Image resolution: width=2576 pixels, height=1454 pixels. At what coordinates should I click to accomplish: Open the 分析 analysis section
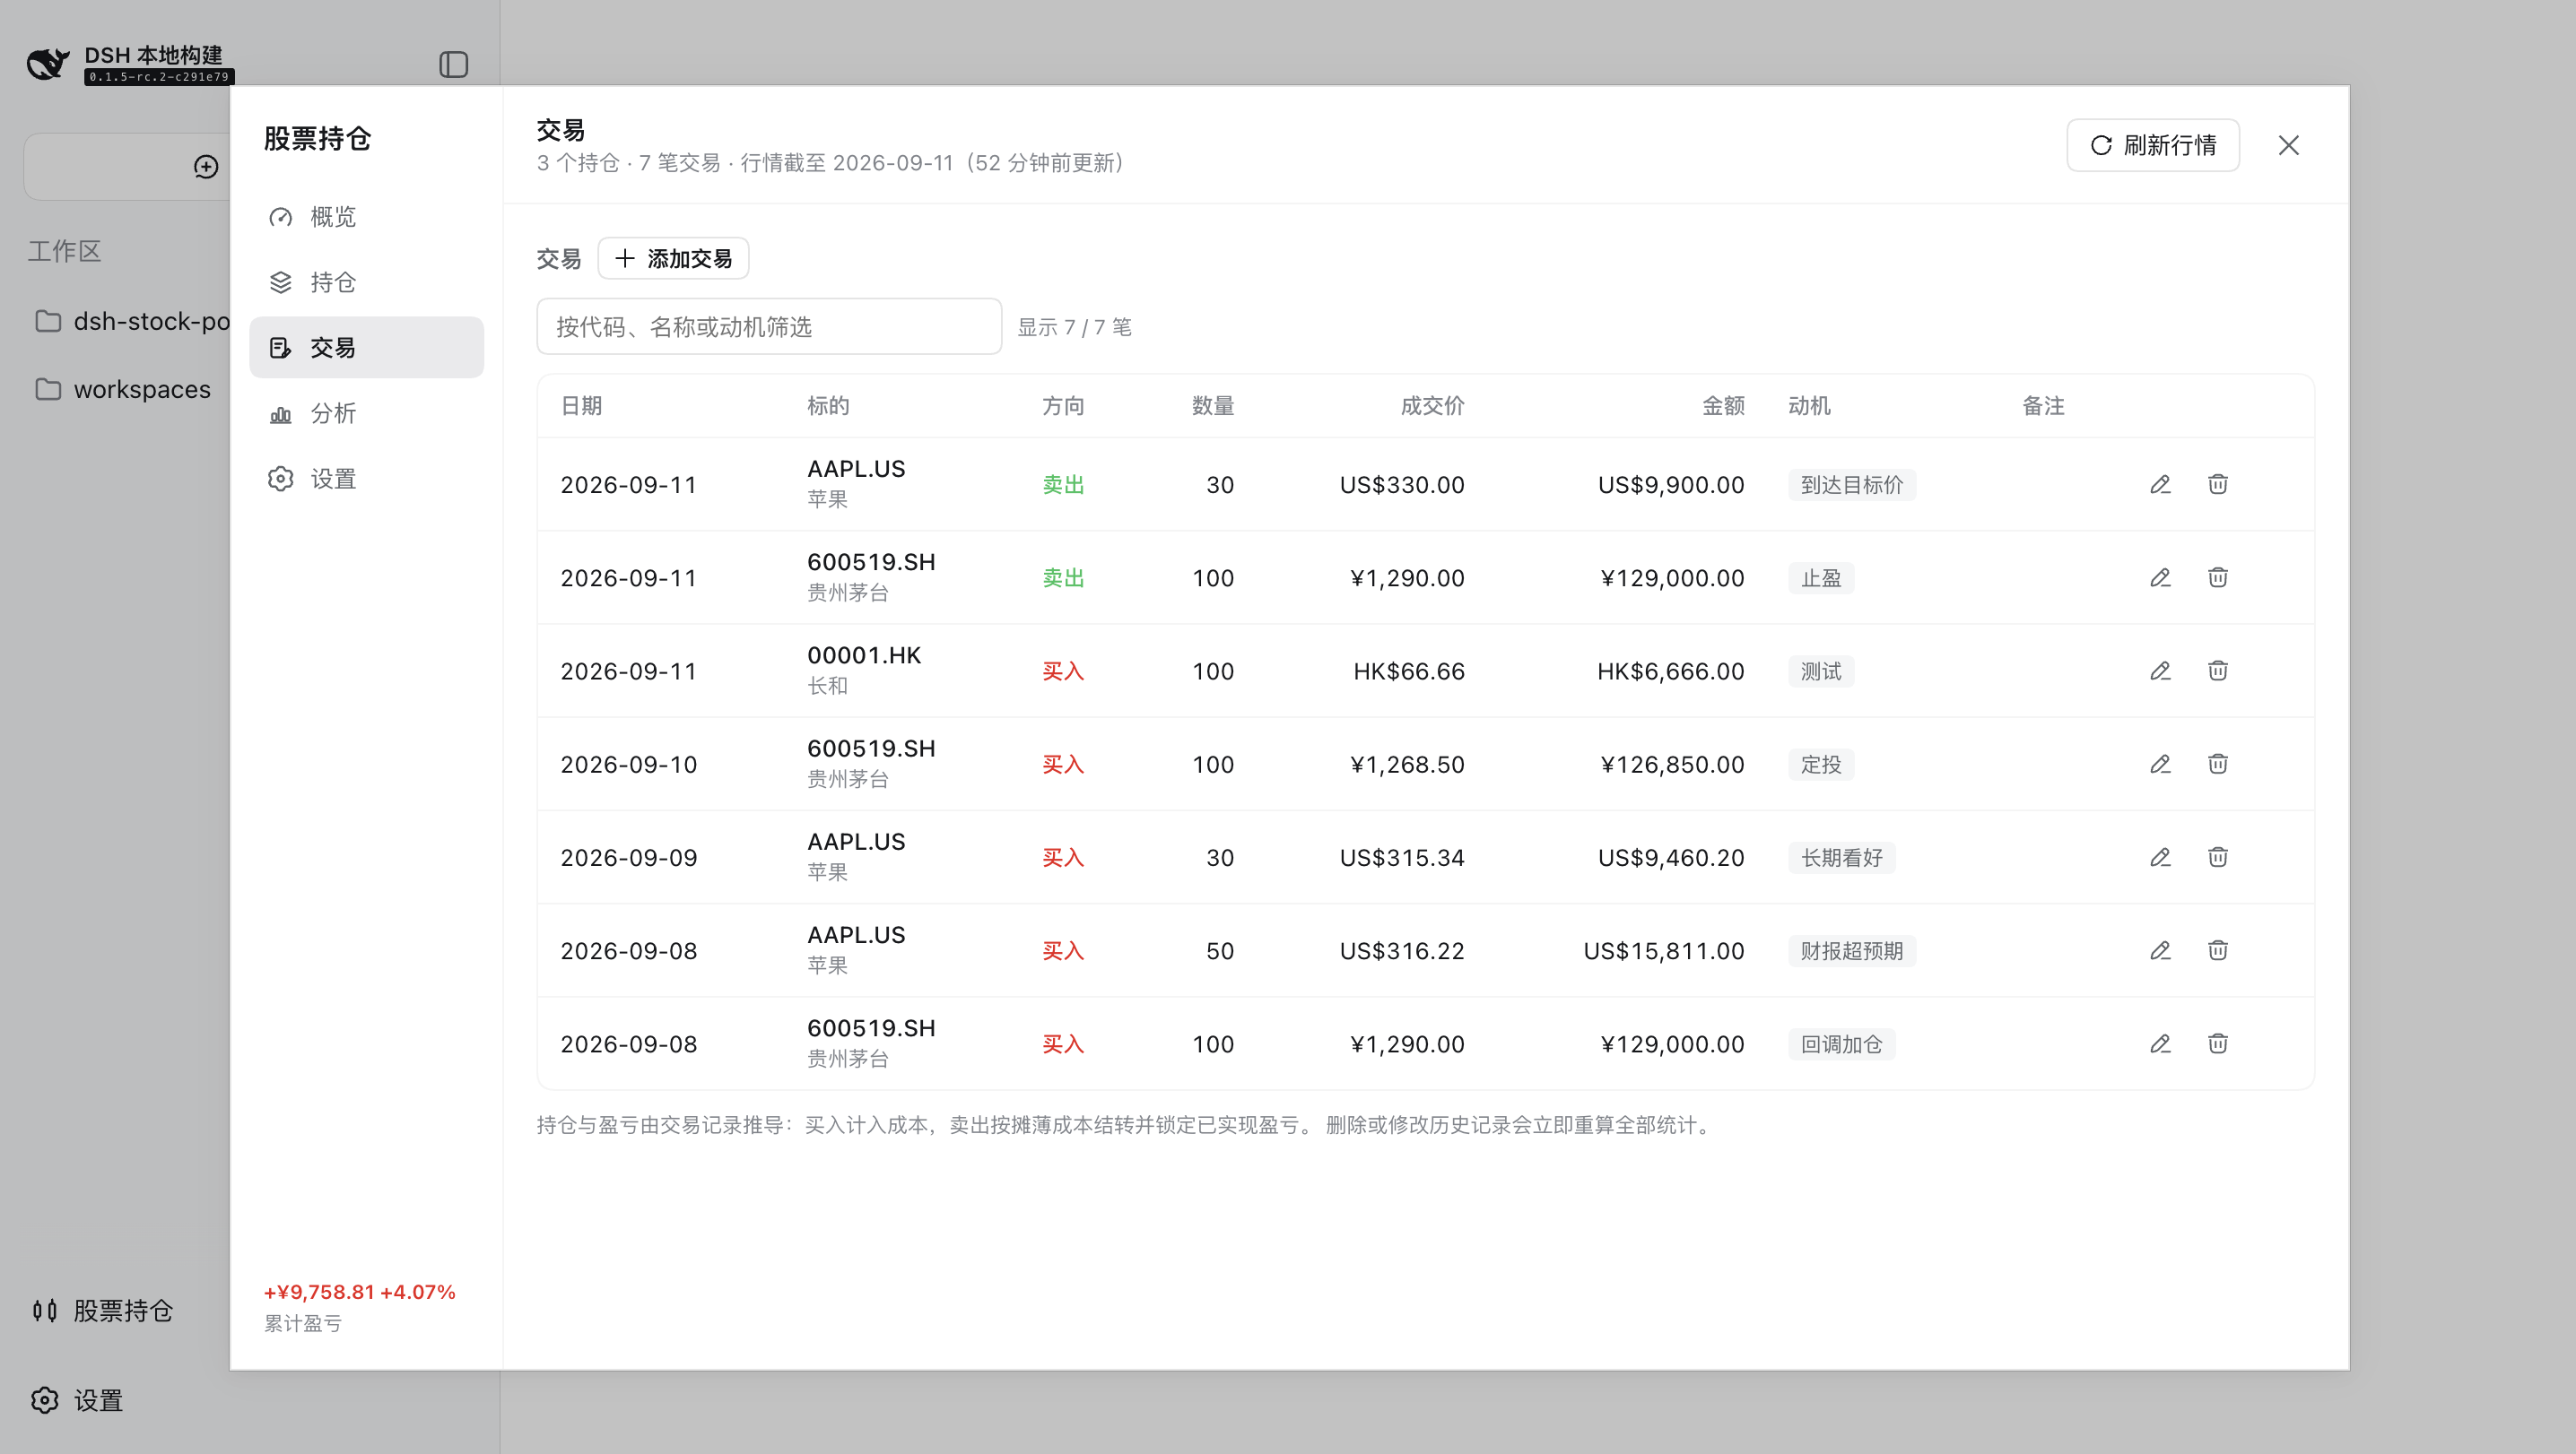click(366, 414)
